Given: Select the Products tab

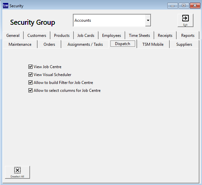Looking at the screenshot, I should click(x=62, y=36).
